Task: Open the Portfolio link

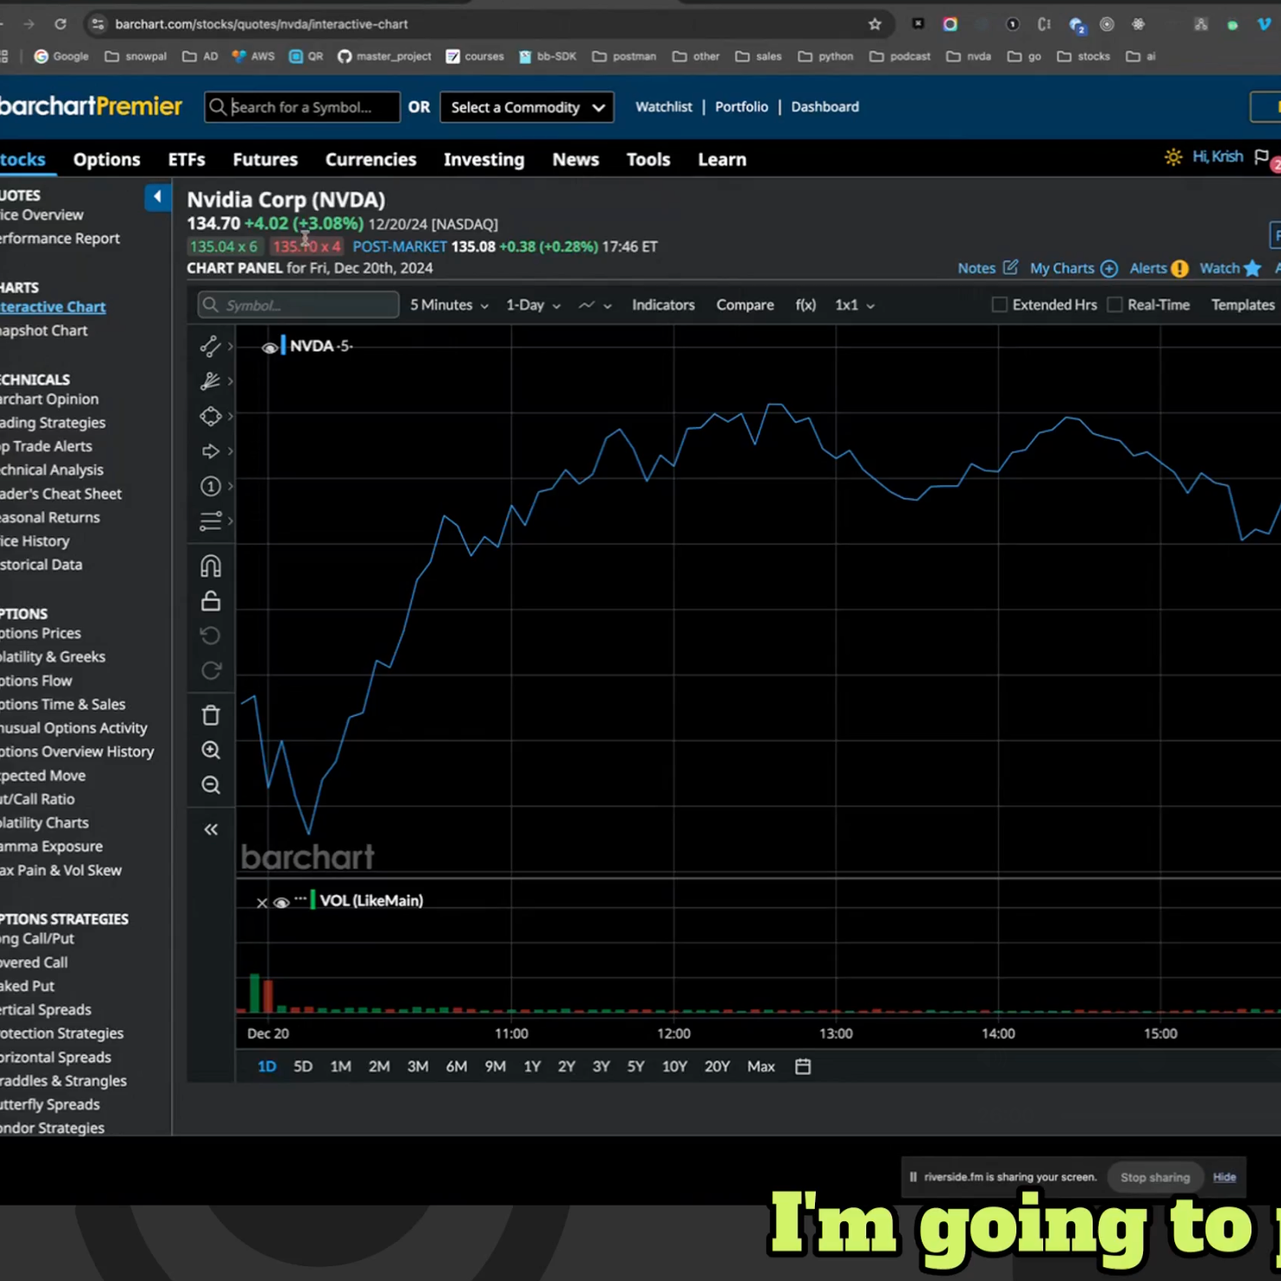Action: 741,107
